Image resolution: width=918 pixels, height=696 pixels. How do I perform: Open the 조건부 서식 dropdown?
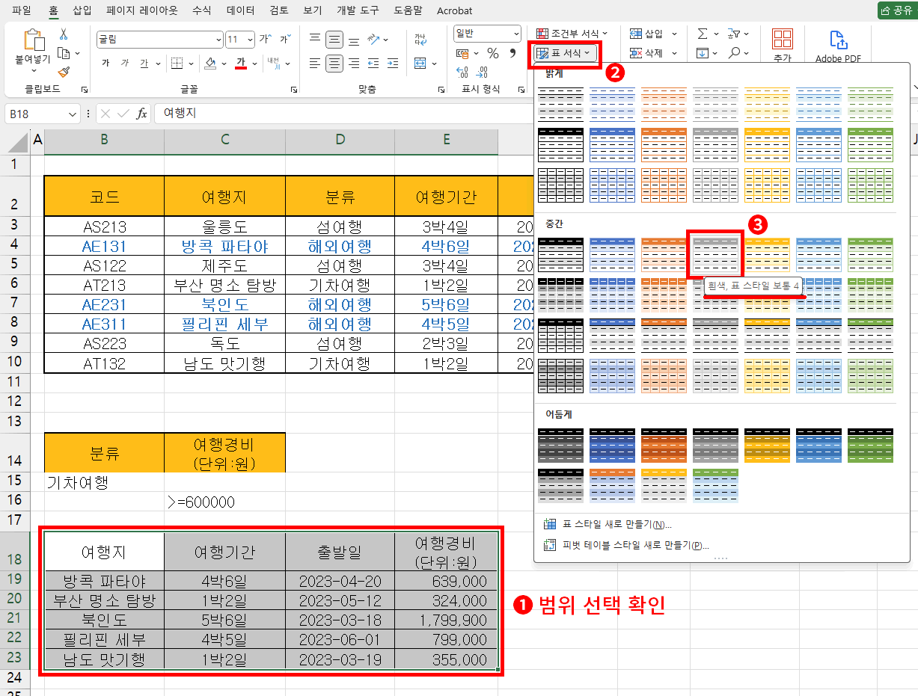tap(572, 34)
